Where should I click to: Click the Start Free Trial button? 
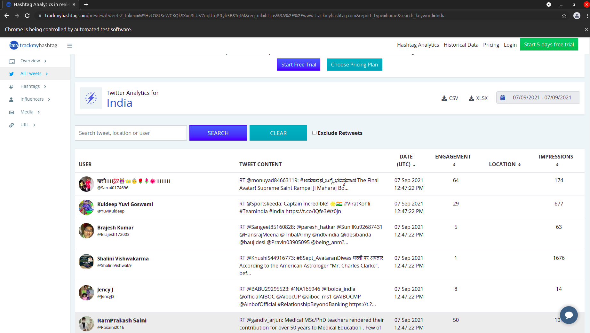click(299, 65)
